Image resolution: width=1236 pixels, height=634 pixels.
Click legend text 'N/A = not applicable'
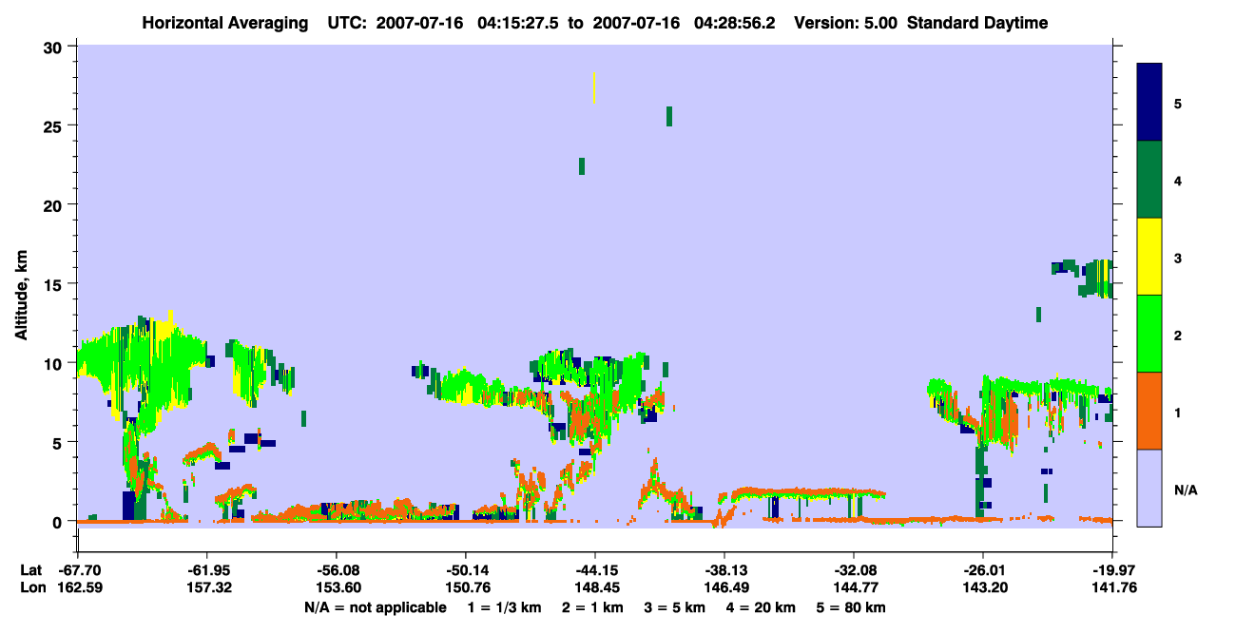click(375, 607)
